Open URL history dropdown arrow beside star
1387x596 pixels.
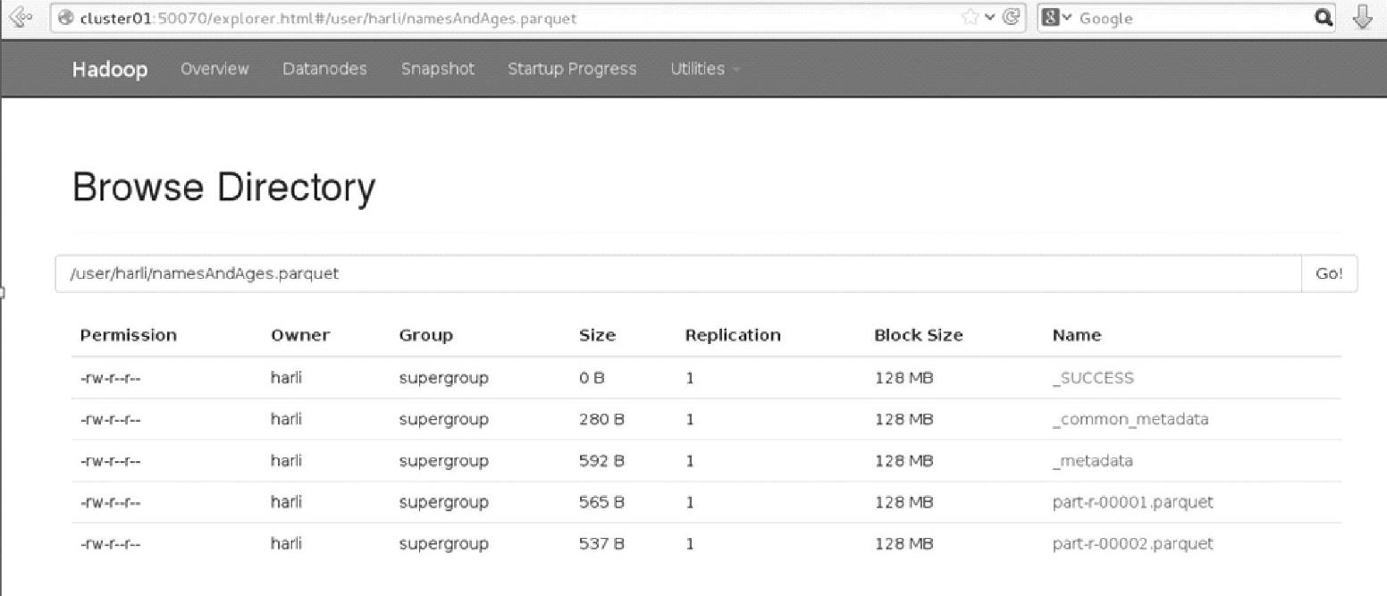coord(988,17)
